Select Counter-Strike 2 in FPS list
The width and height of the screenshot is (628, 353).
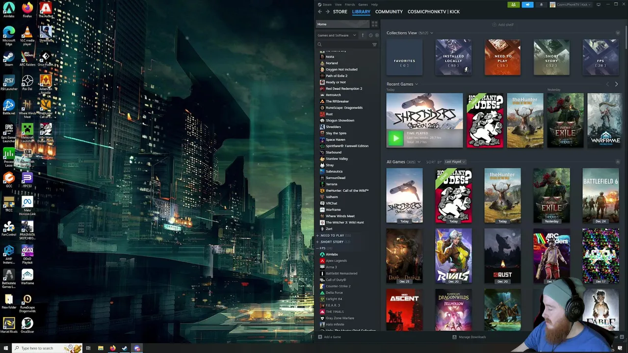coord(338,286)
